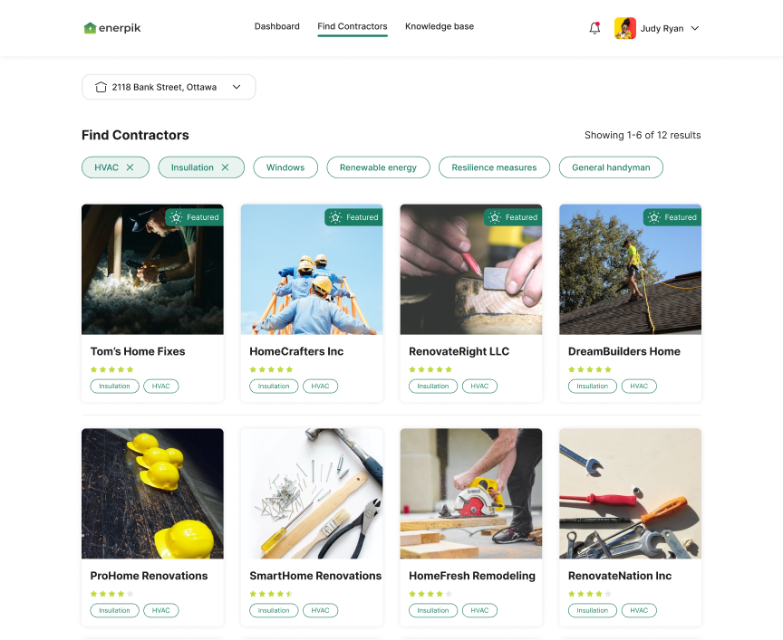This screenshot has height=640, width=783.
Task: Select the General handyman filter chip
Action: point(611,167)
